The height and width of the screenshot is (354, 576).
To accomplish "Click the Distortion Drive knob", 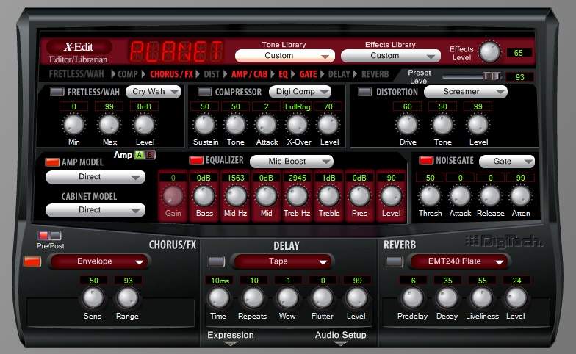I will tap(407, 125).
